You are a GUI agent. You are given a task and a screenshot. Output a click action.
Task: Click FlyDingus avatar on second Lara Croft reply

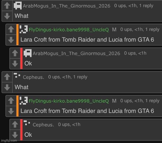coord(24,101)
